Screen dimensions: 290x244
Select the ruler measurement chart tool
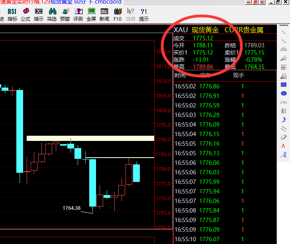[x=284, y=155]
